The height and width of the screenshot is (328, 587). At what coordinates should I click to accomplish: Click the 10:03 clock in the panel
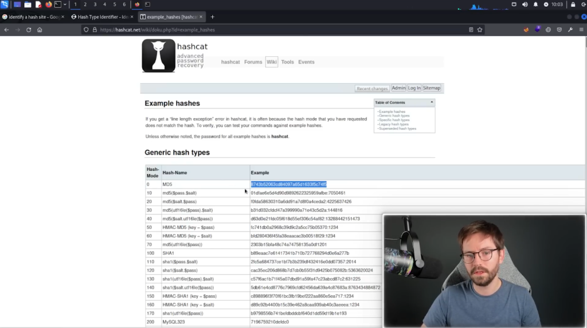[557, 5]
